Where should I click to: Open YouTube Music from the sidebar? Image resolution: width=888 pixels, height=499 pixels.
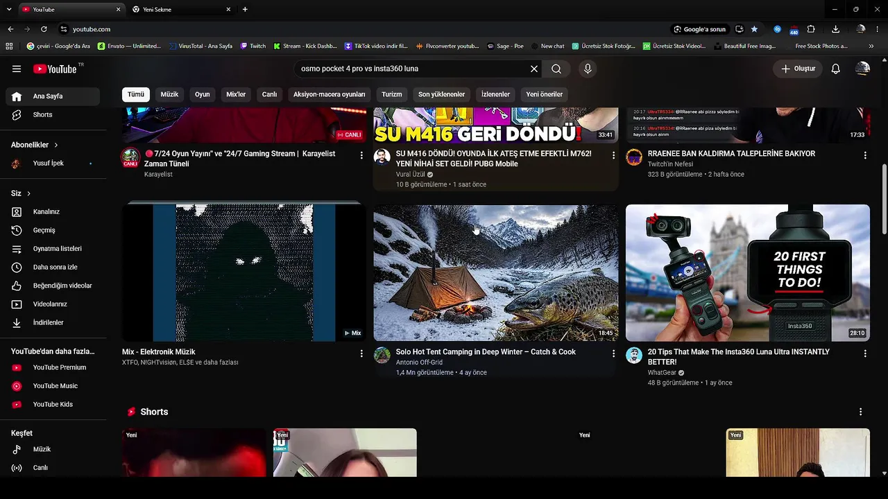(x=53, y=386)
